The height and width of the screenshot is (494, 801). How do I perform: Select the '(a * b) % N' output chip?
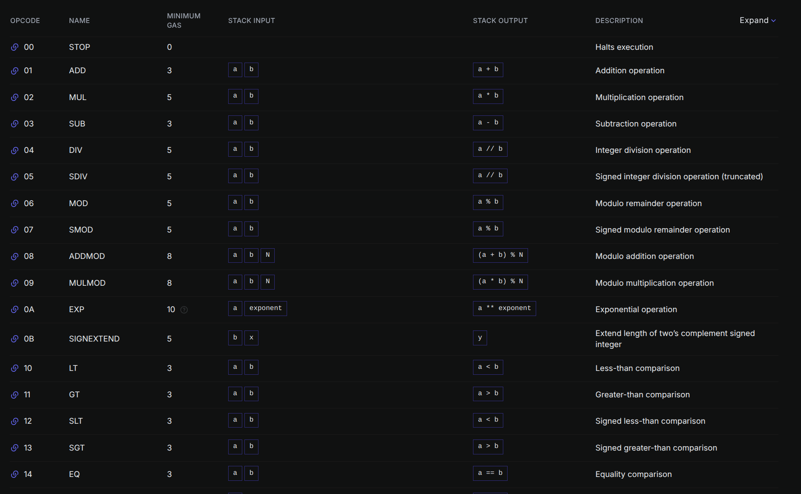coord(500,282)
